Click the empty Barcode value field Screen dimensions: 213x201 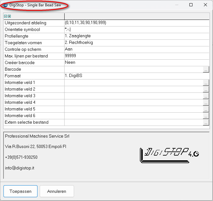coord(134,69)
